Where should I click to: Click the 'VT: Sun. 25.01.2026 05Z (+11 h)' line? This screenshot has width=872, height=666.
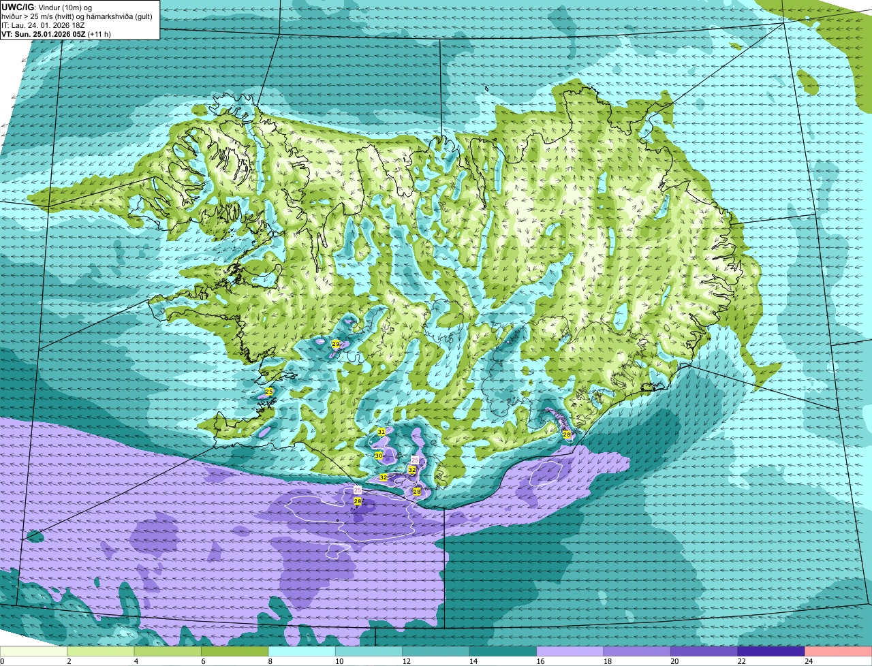tap(57, 33)
